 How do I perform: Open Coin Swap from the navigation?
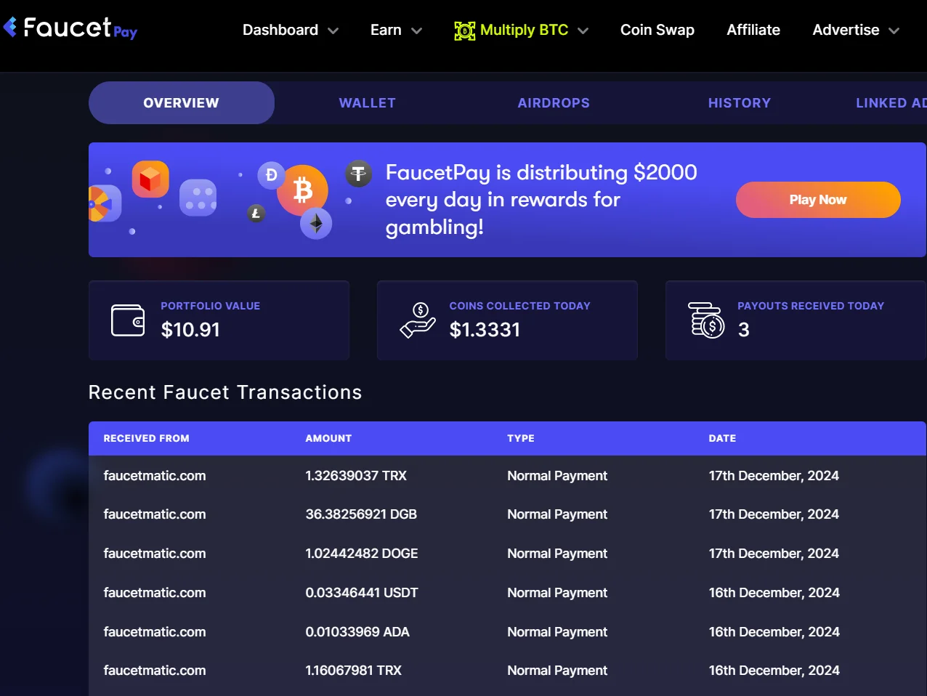[x=657, y=30]
